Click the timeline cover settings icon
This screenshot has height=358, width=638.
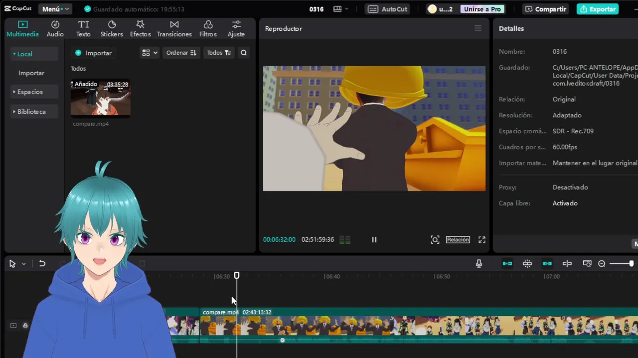[587, 264]
